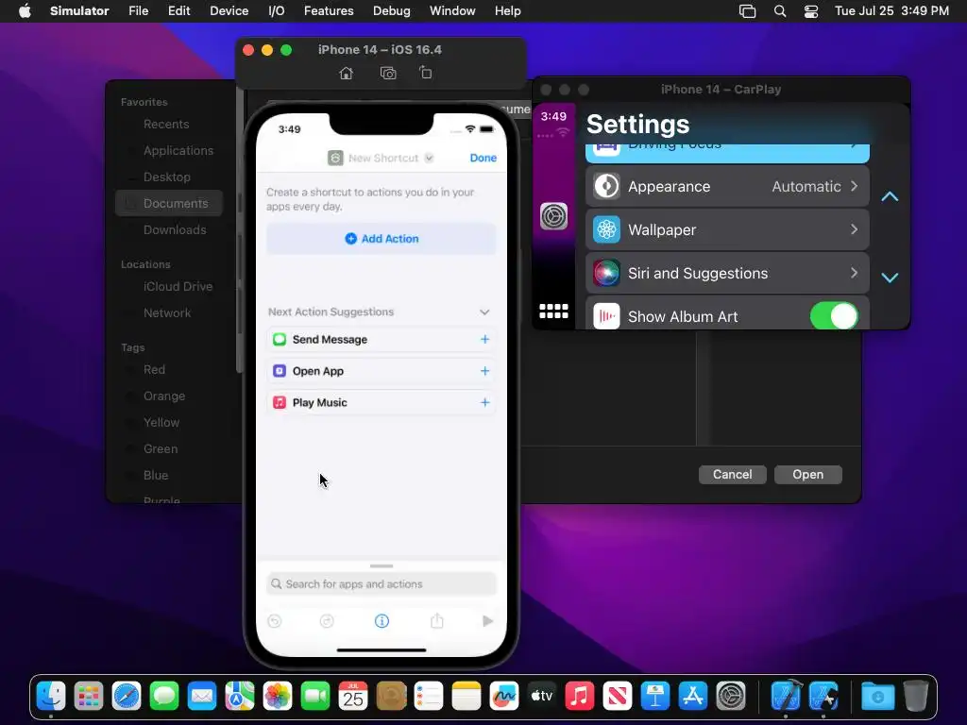Click the Home button in Simulator toolbar
Viewport: 967px width, 725px height.
(346, 74)
